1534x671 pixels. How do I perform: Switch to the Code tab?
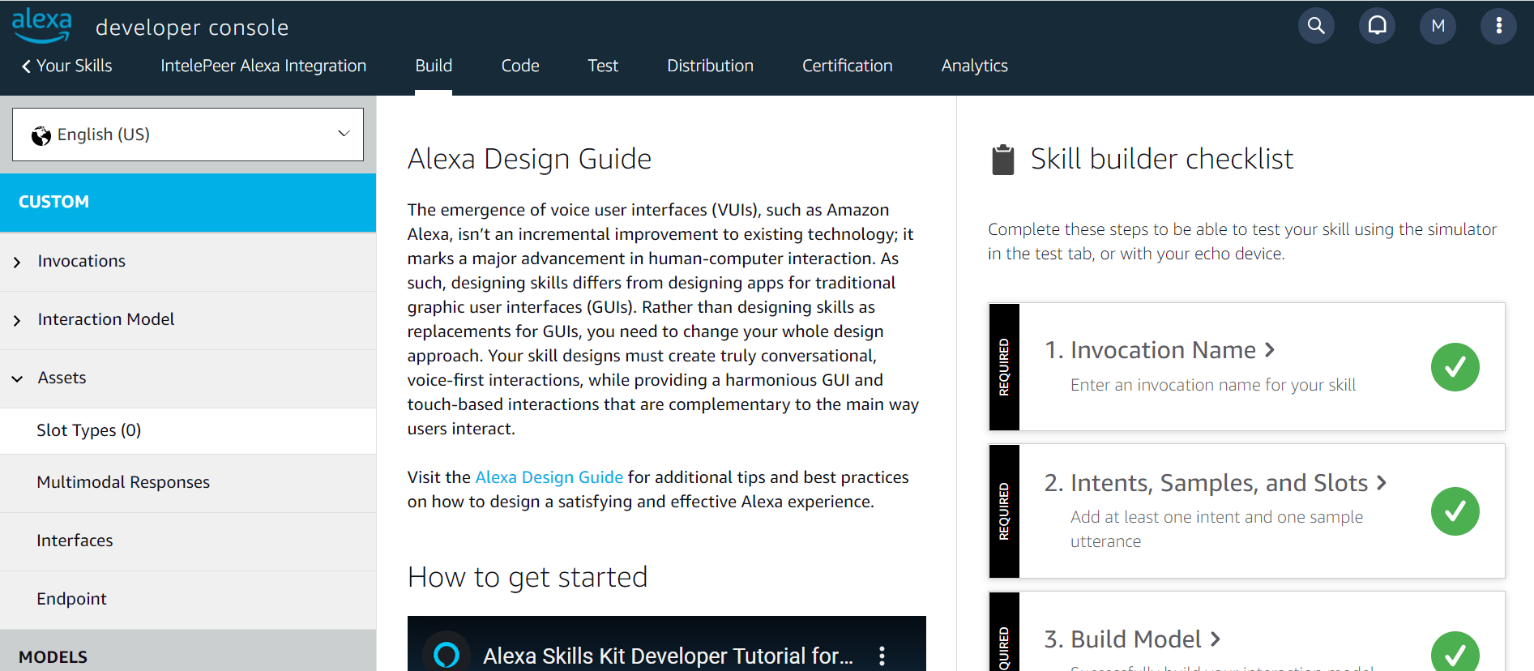point(520,66)
